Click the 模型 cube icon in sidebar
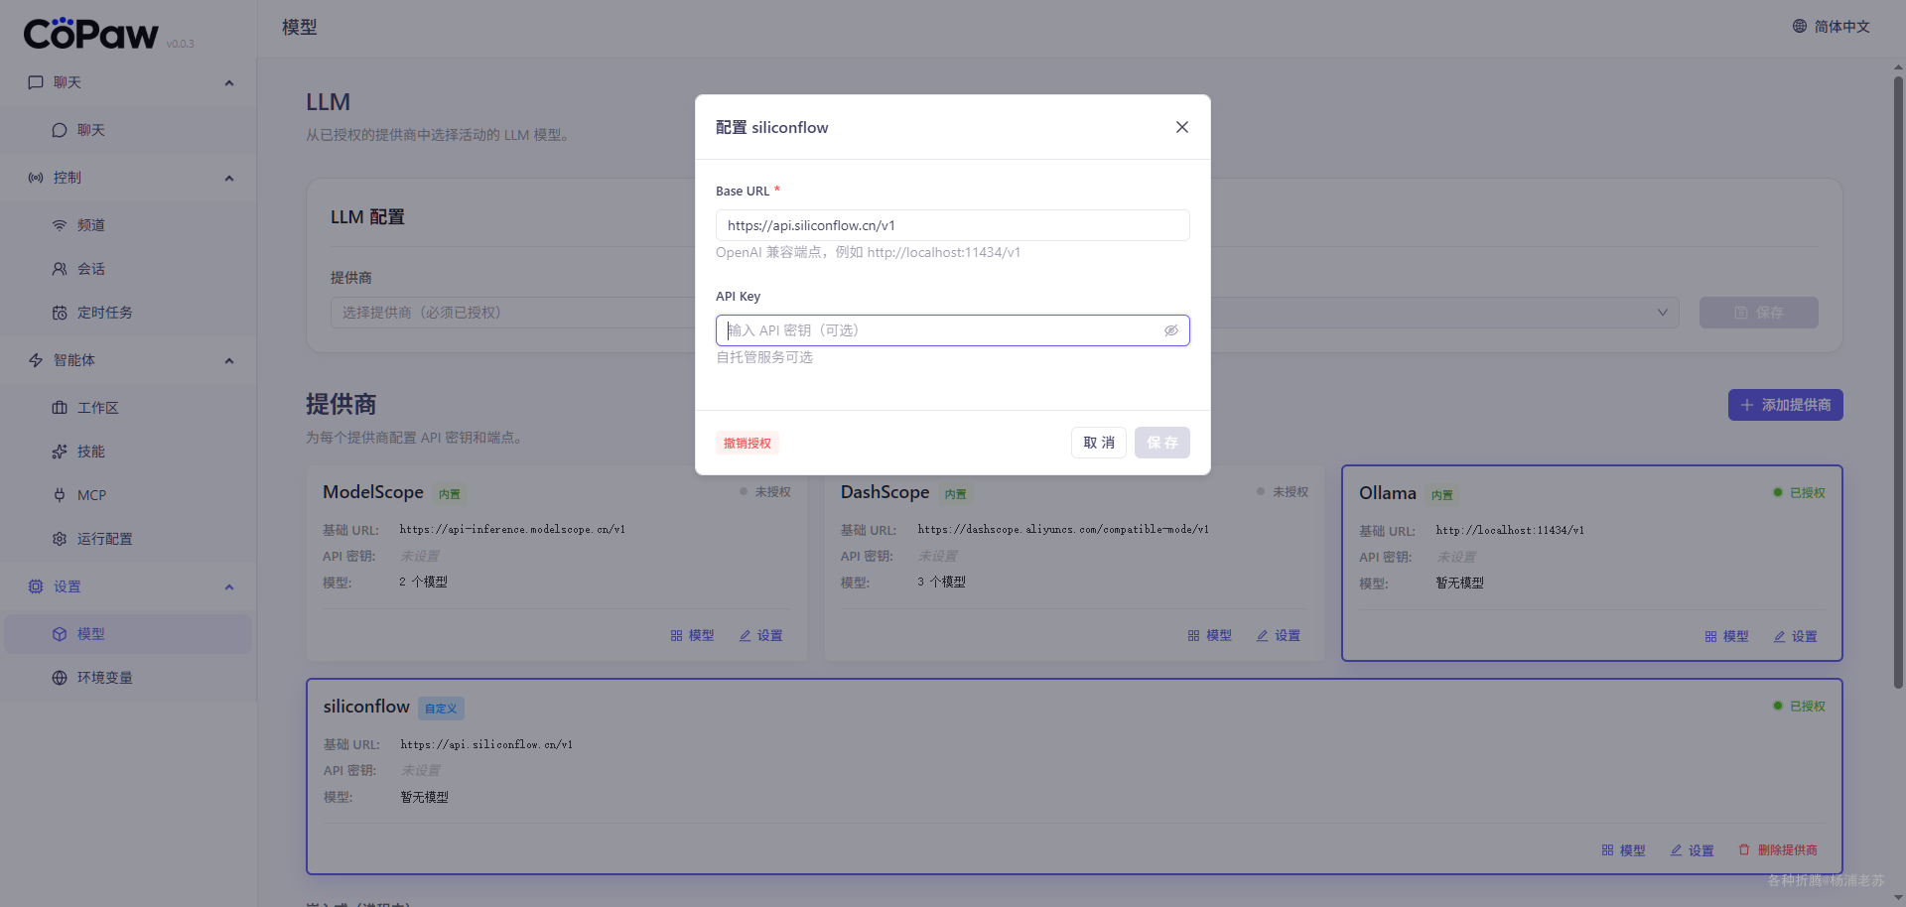The image size is (1906, 907). tap(60, 634)
